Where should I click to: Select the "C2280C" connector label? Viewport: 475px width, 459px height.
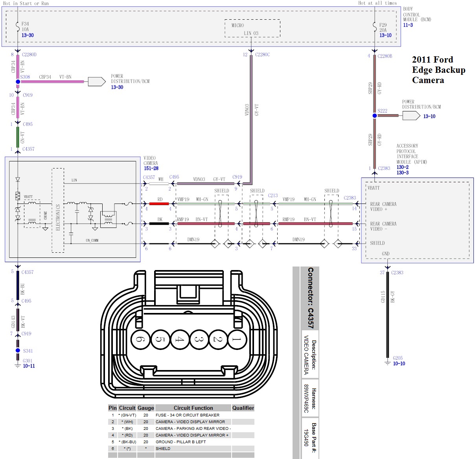[263, 55]
